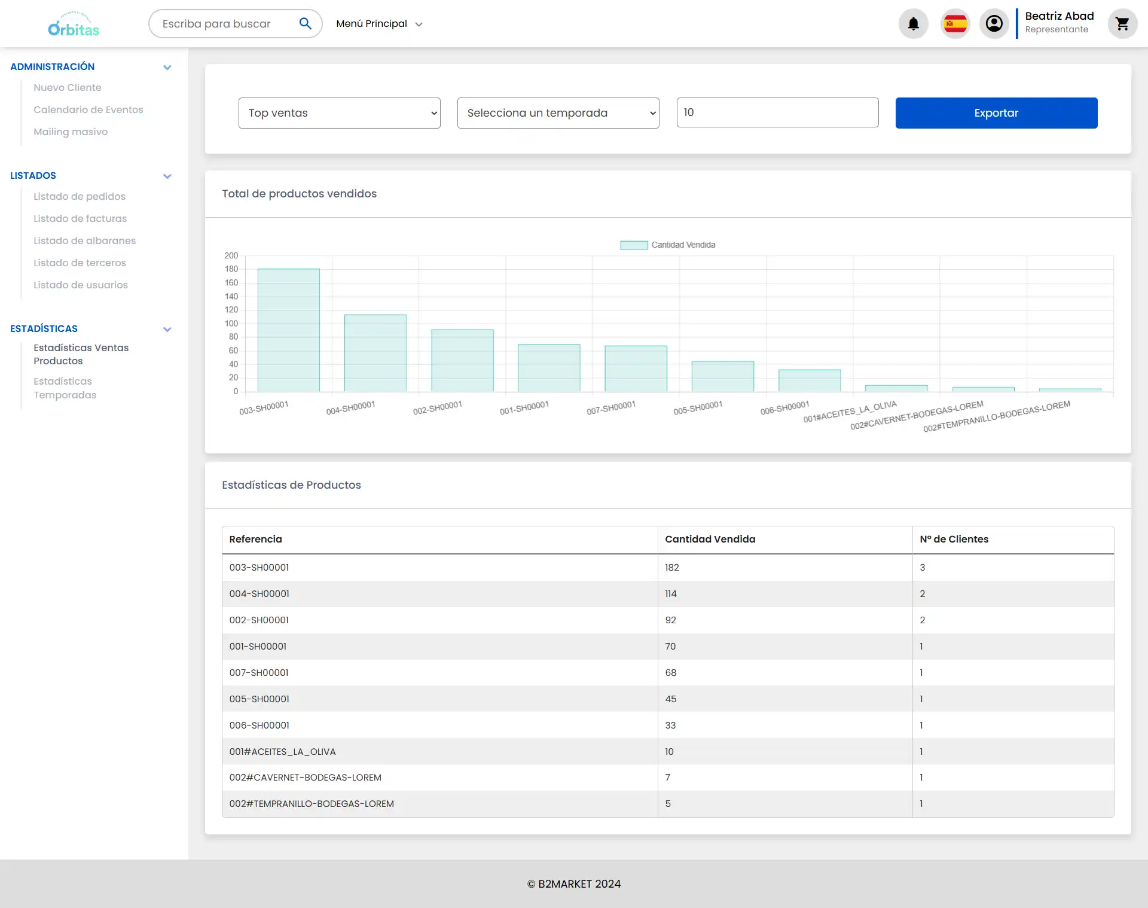The width and height of the screenshot is (1148, 908).
Task: Open the notifications bell icon
Action: pos(913,24)
